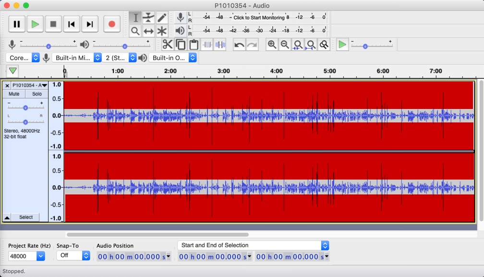Adjust the track gain slider
The image size is (484, 277).
25,108
